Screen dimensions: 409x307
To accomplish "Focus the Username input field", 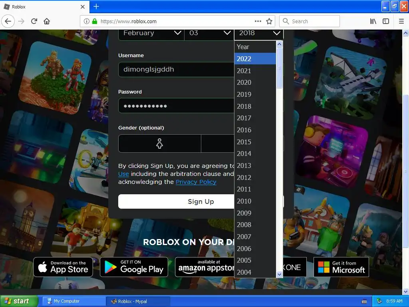I will 176,70.
